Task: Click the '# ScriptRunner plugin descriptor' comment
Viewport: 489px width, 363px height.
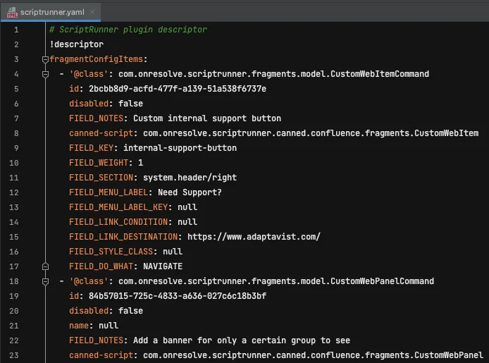Action: [128, 30]
